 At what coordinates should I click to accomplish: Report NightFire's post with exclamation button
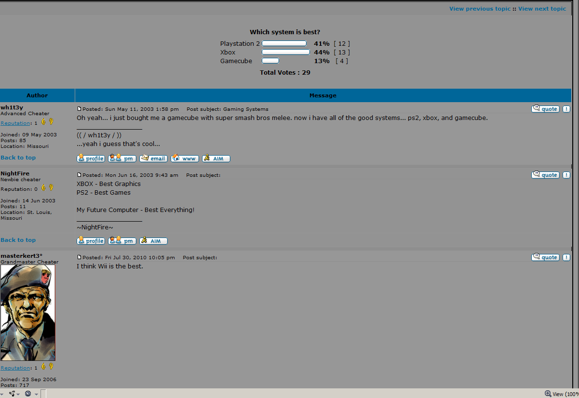click(x=566, y=175)
